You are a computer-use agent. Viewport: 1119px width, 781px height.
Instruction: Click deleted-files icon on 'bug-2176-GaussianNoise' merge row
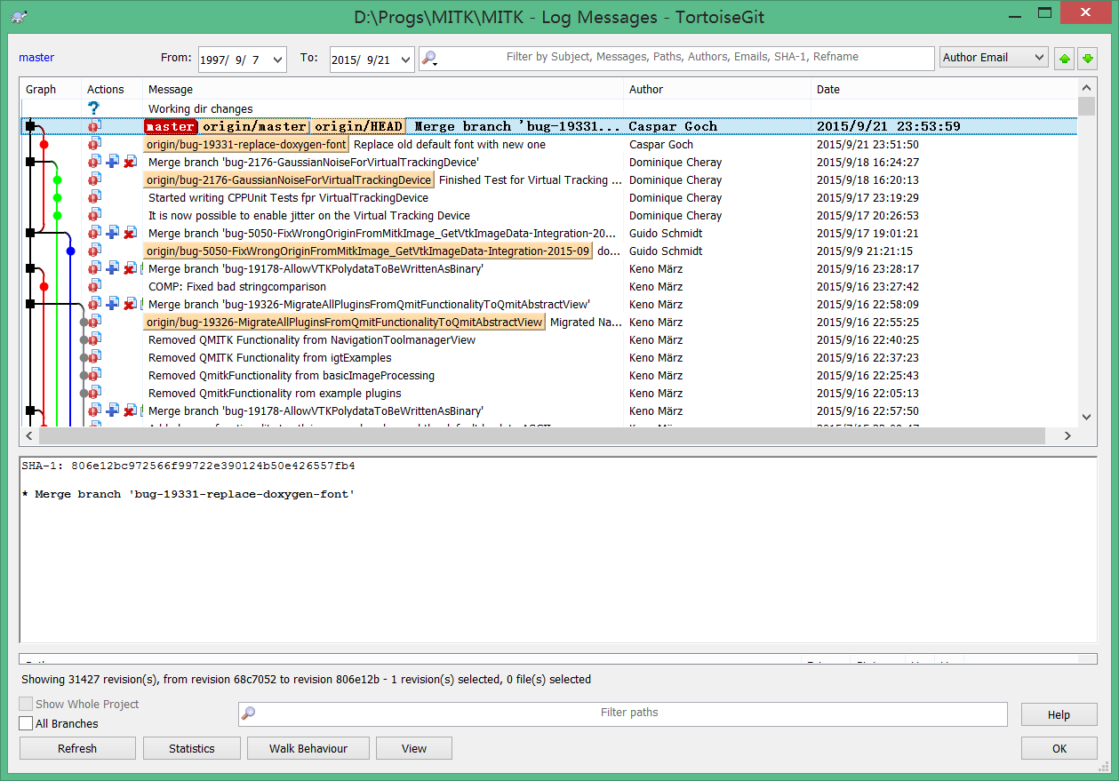tap(130, 162)
